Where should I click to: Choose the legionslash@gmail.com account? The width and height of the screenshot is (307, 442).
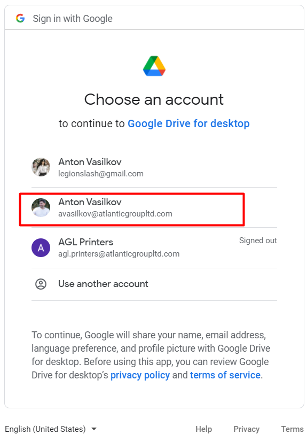pos(154,167)
